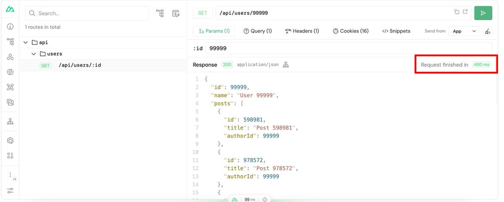Screen dimensions: 504x202
Task: Open the Overview info tab in sidebar
Action: click(x=10, y=27)
